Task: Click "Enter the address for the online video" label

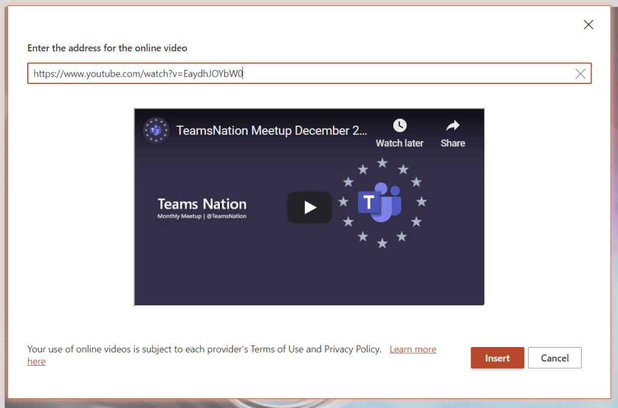Action: pyautogui.click(x=108, y=48)
